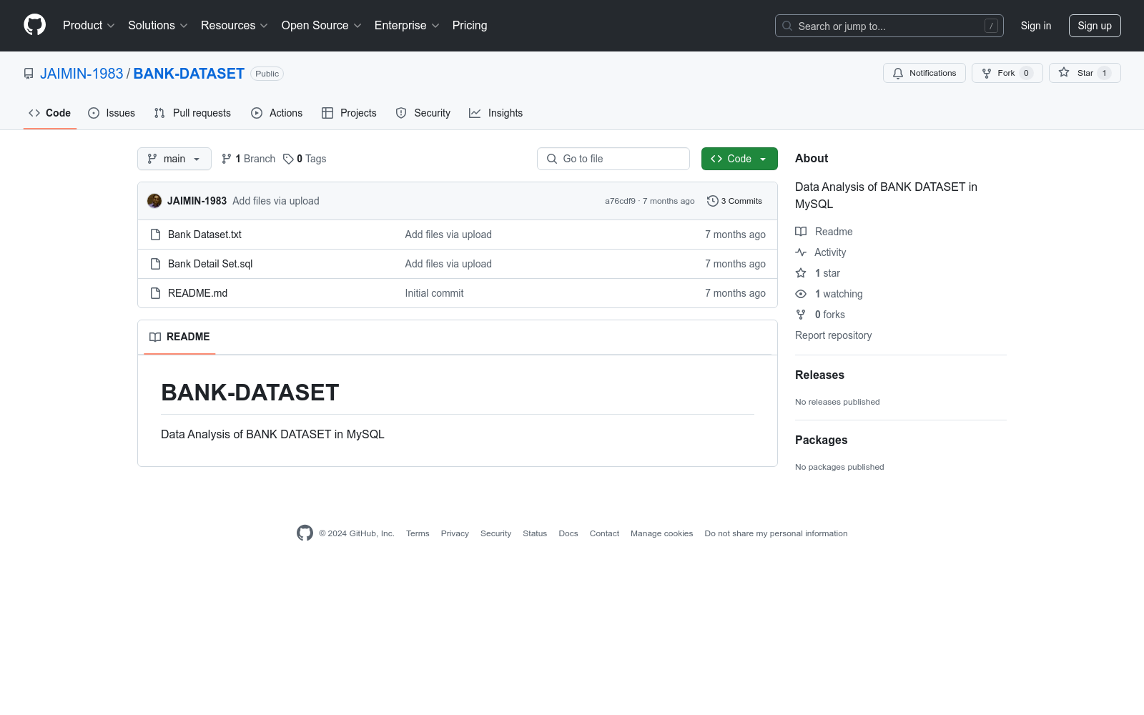
Task: Click the file icon for README.md
Action: [x=155, y=293]
